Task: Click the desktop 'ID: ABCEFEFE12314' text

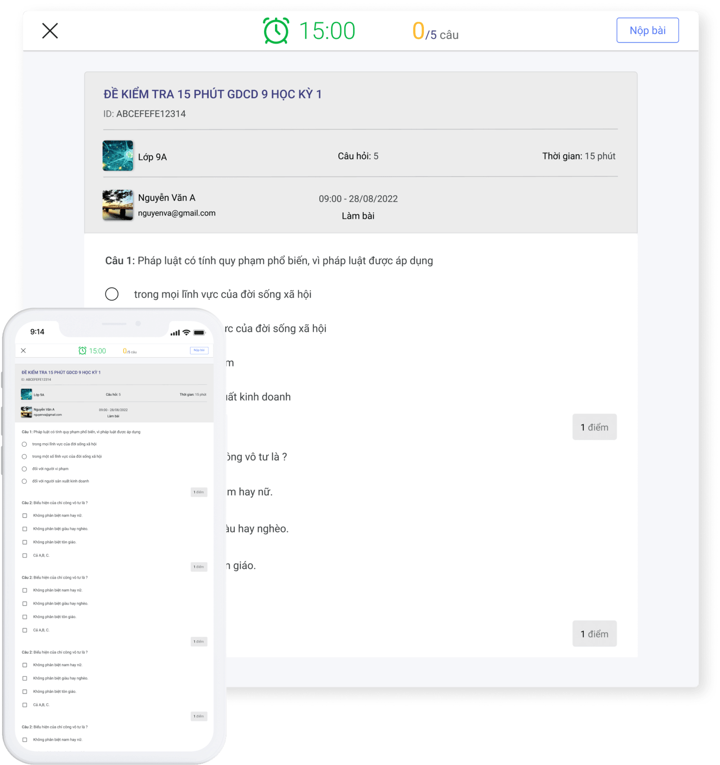Action: 144,114
